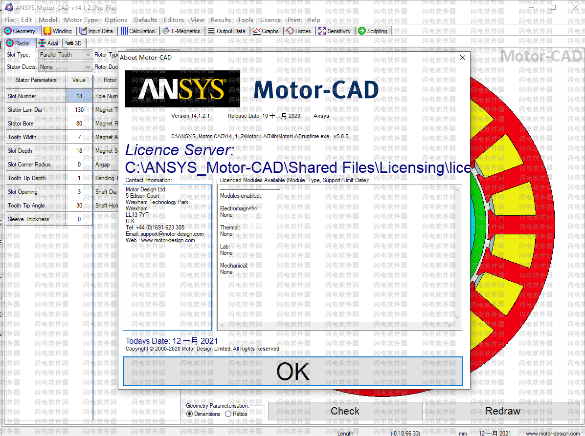585x436 pixels.
Task: Open the Forces tab
Action: pos(298,31)
